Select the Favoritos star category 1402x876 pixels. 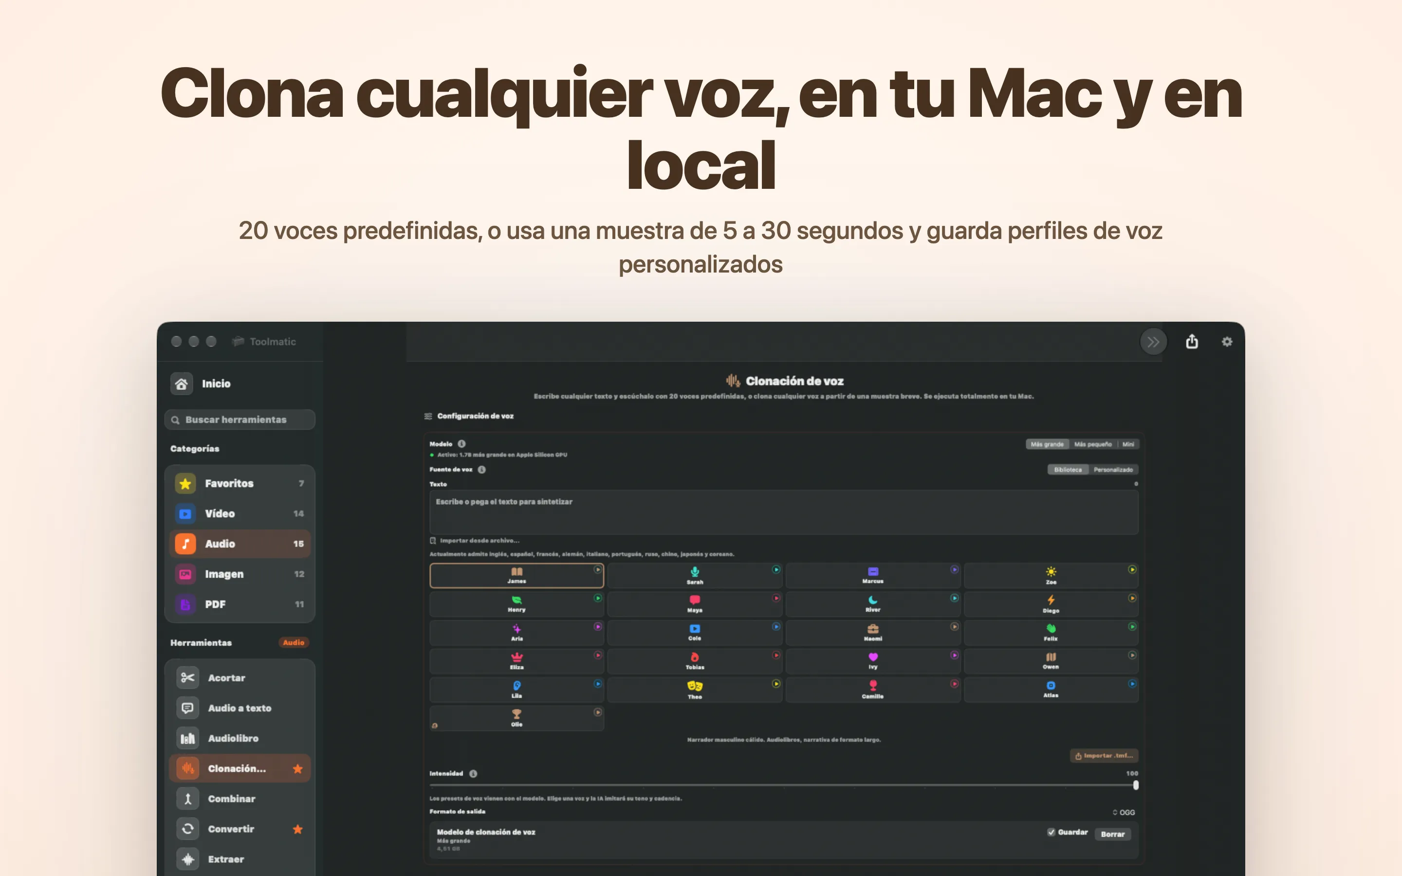240,483
